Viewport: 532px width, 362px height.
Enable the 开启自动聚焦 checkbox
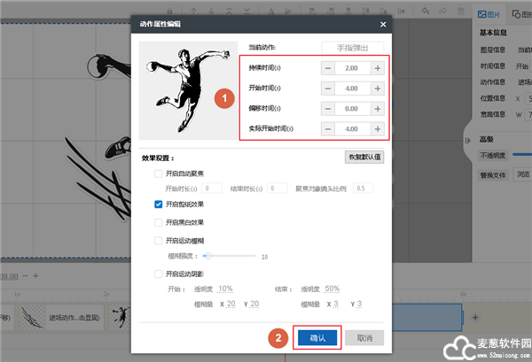(159, 173)
